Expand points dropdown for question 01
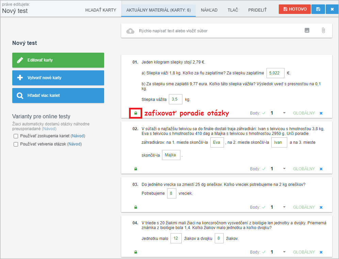 click(284, 113)
